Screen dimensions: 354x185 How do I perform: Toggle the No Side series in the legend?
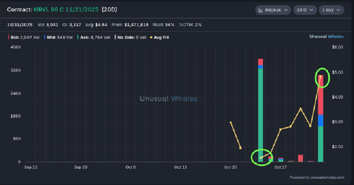click(x=130, y=38)
